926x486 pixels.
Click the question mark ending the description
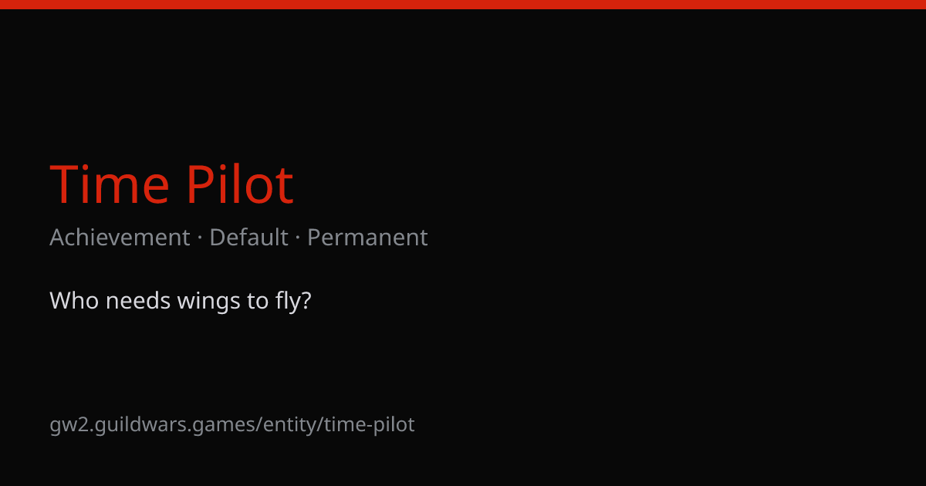point(306,301)
